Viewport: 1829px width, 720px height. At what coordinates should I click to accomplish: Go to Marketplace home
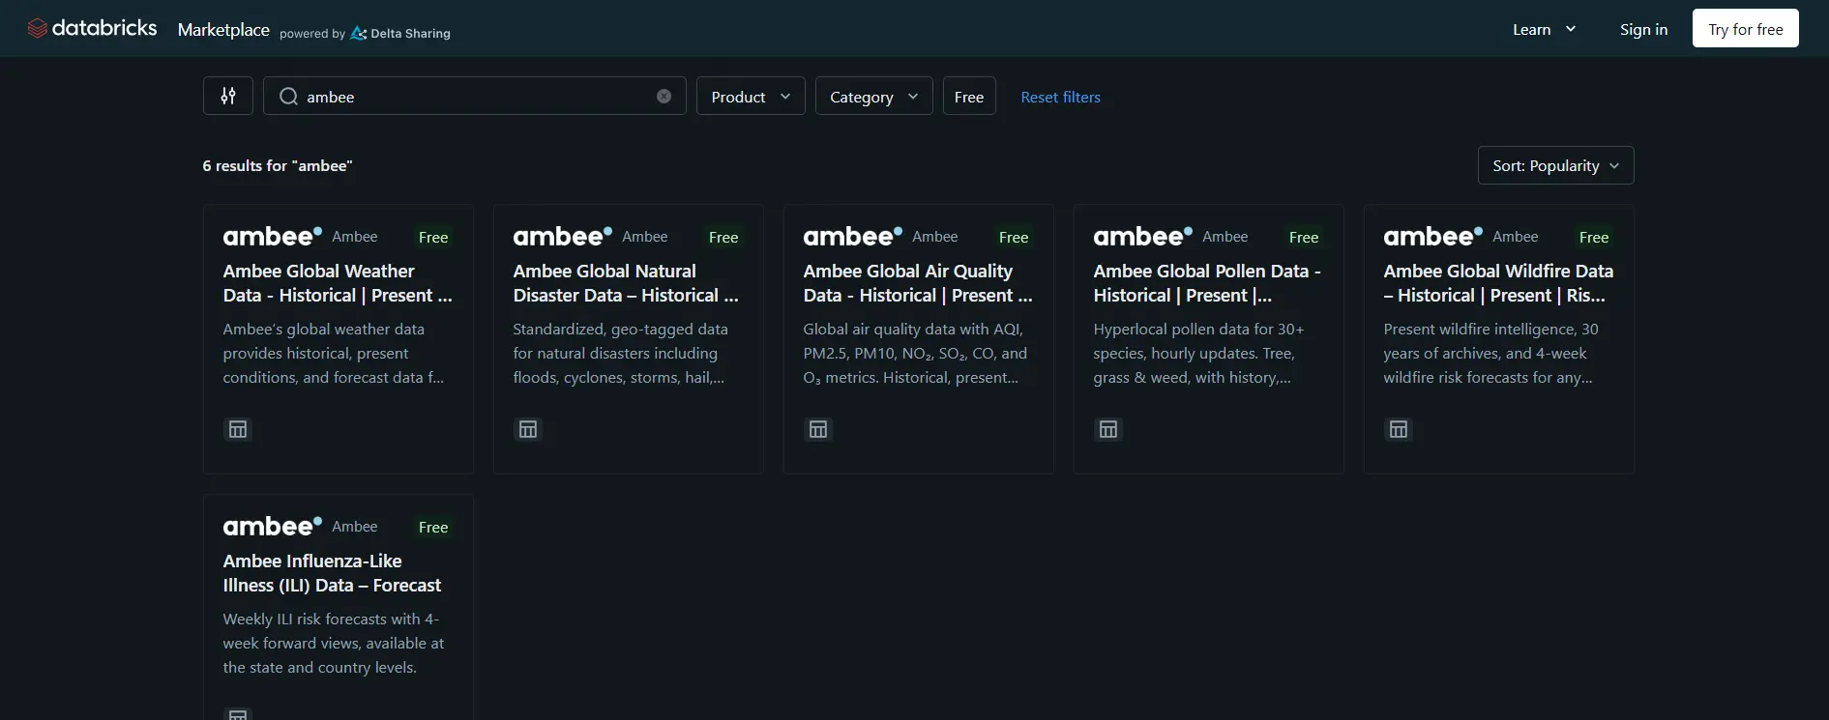tap(223, 29)
